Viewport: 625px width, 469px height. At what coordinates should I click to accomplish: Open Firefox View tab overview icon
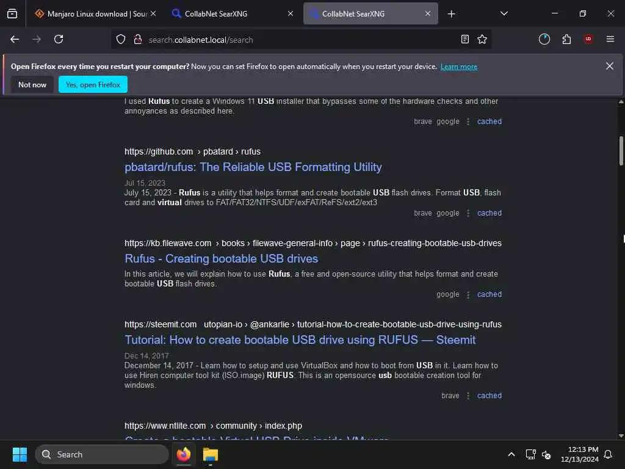12,13
